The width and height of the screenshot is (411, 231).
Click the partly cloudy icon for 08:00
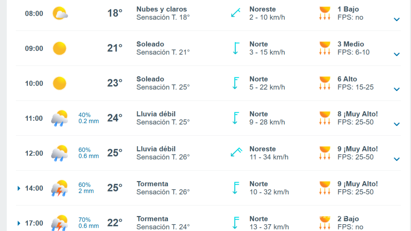(60, 13)
